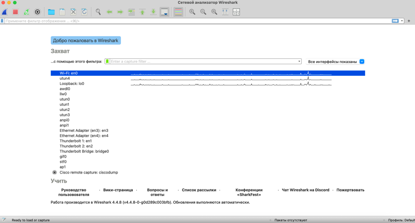Click the find packet magnifier icon
This screenshot has width=415, height=223.
coord(98,12)
